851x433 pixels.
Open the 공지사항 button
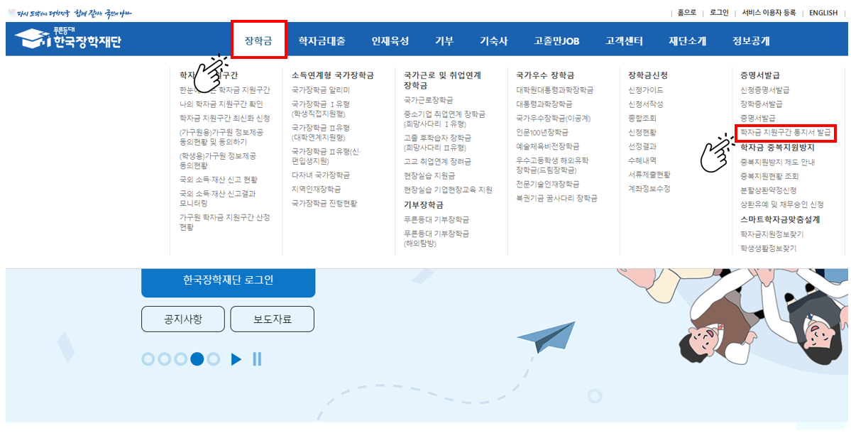pyautogui.click(x=183, y=319)
